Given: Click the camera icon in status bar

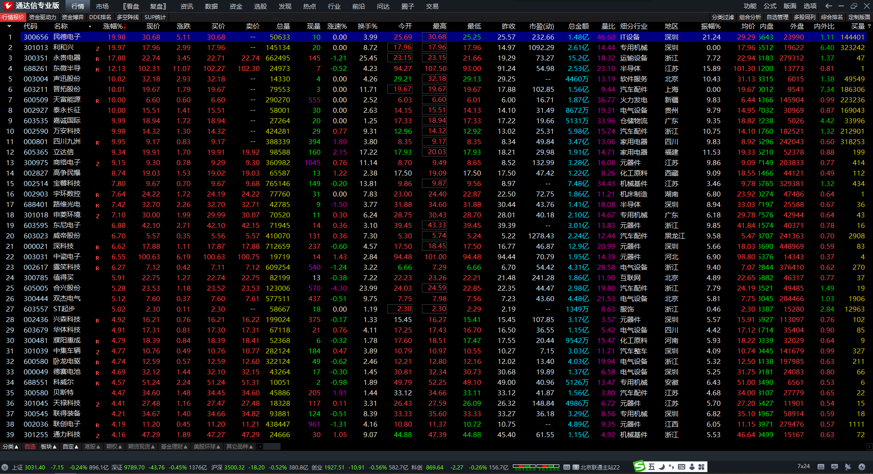Looking at the screenshot, I should [567, 467].
